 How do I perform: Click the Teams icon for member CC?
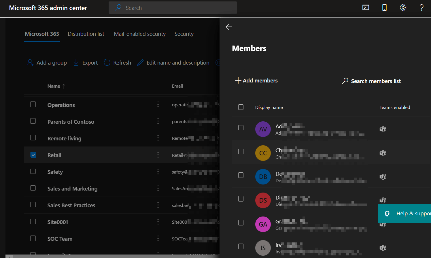pos(383,153)
